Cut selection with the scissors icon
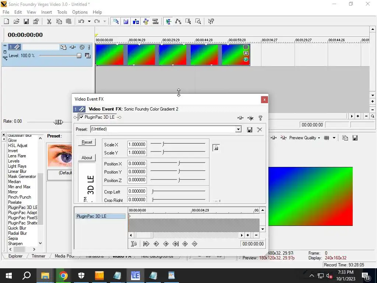 [x=49, y=21]
